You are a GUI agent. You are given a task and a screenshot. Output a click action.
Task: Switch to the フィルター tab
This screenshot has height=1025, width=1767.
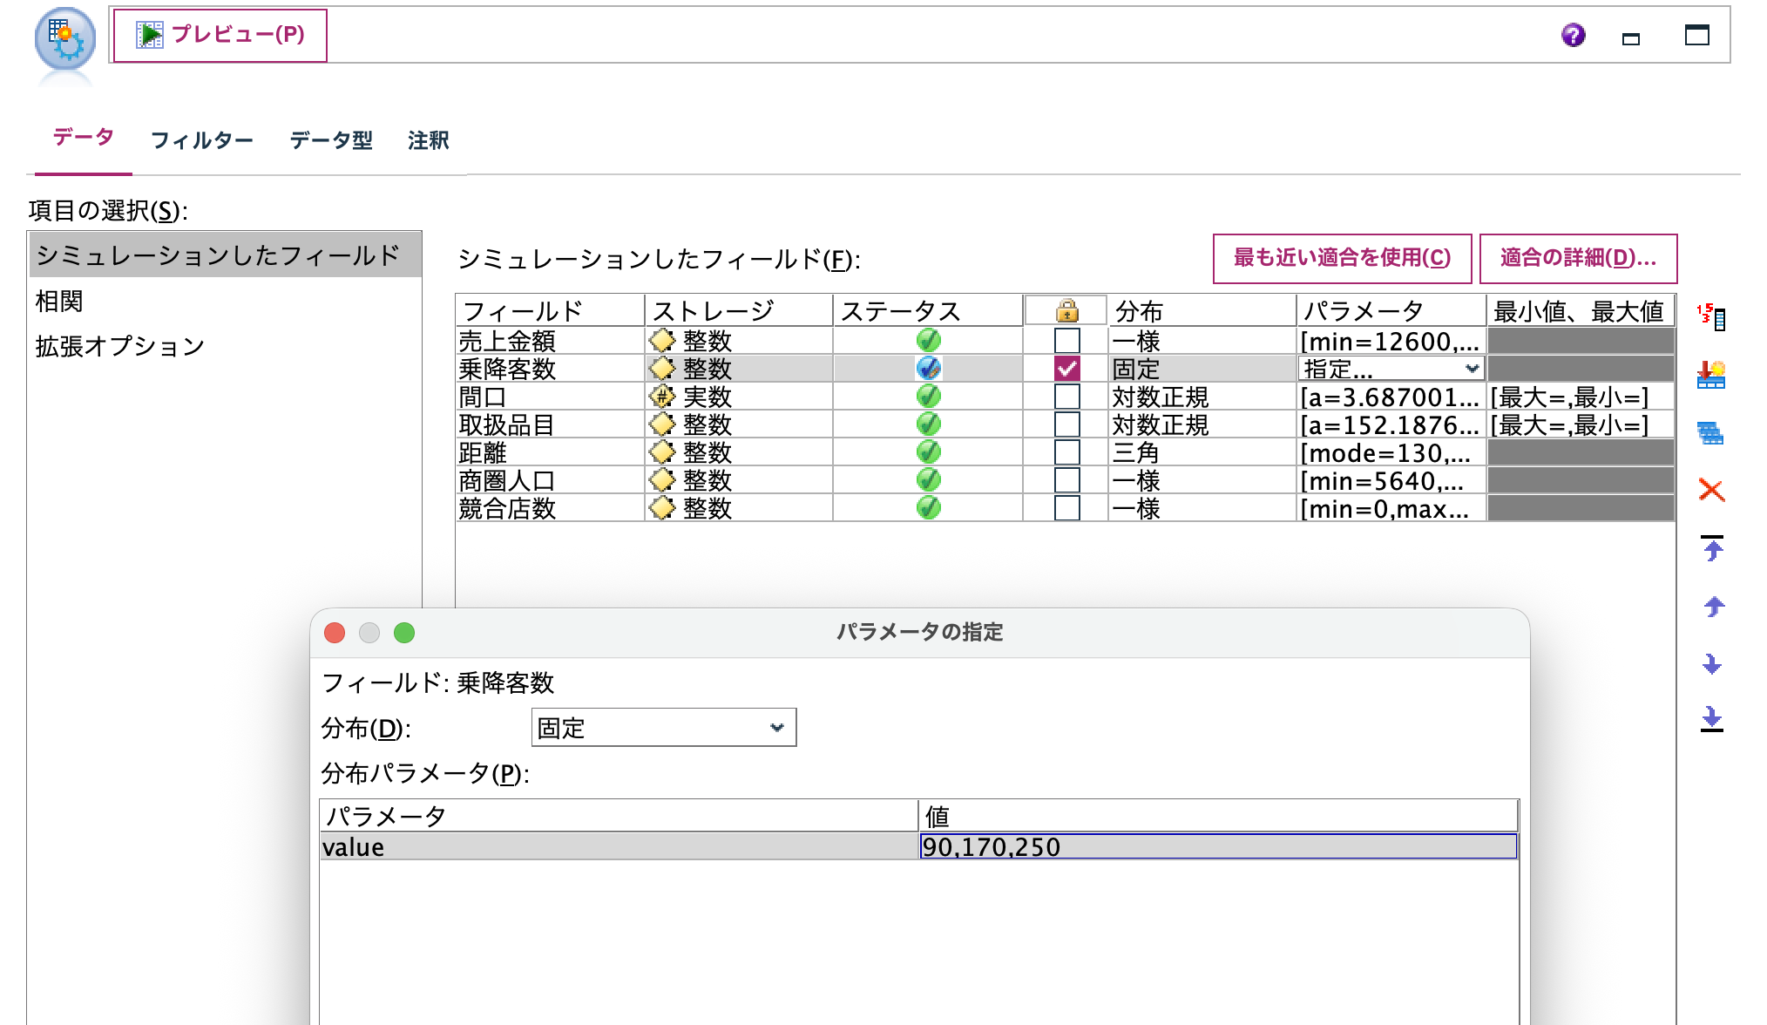click(x=202, y=139)
